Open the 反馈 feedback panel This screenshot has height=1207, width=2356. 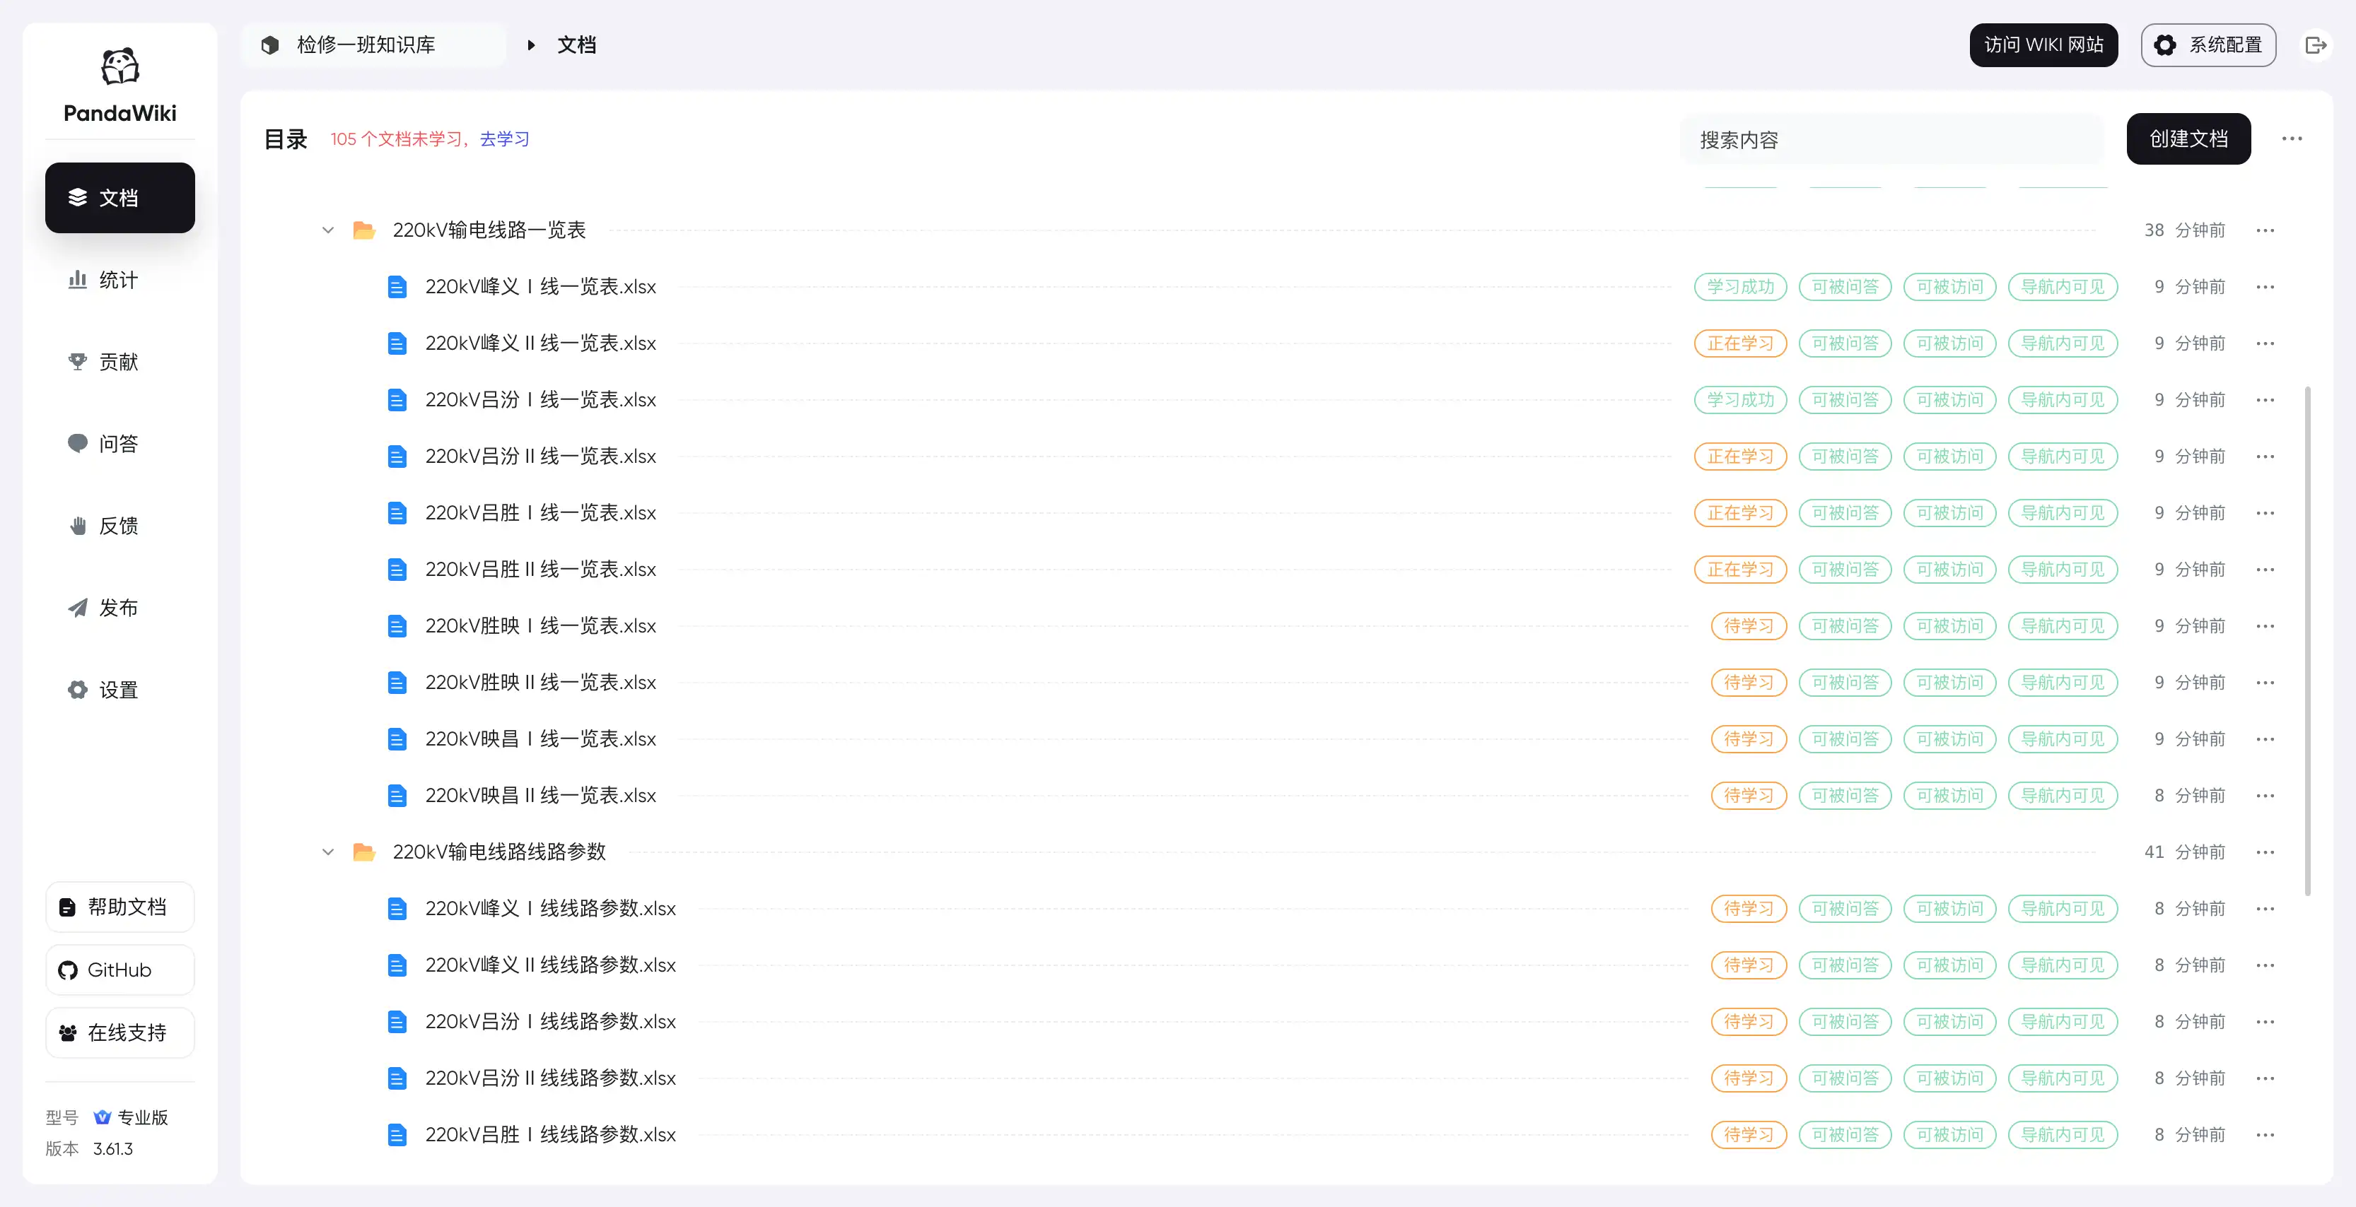[x=118, y=525]
